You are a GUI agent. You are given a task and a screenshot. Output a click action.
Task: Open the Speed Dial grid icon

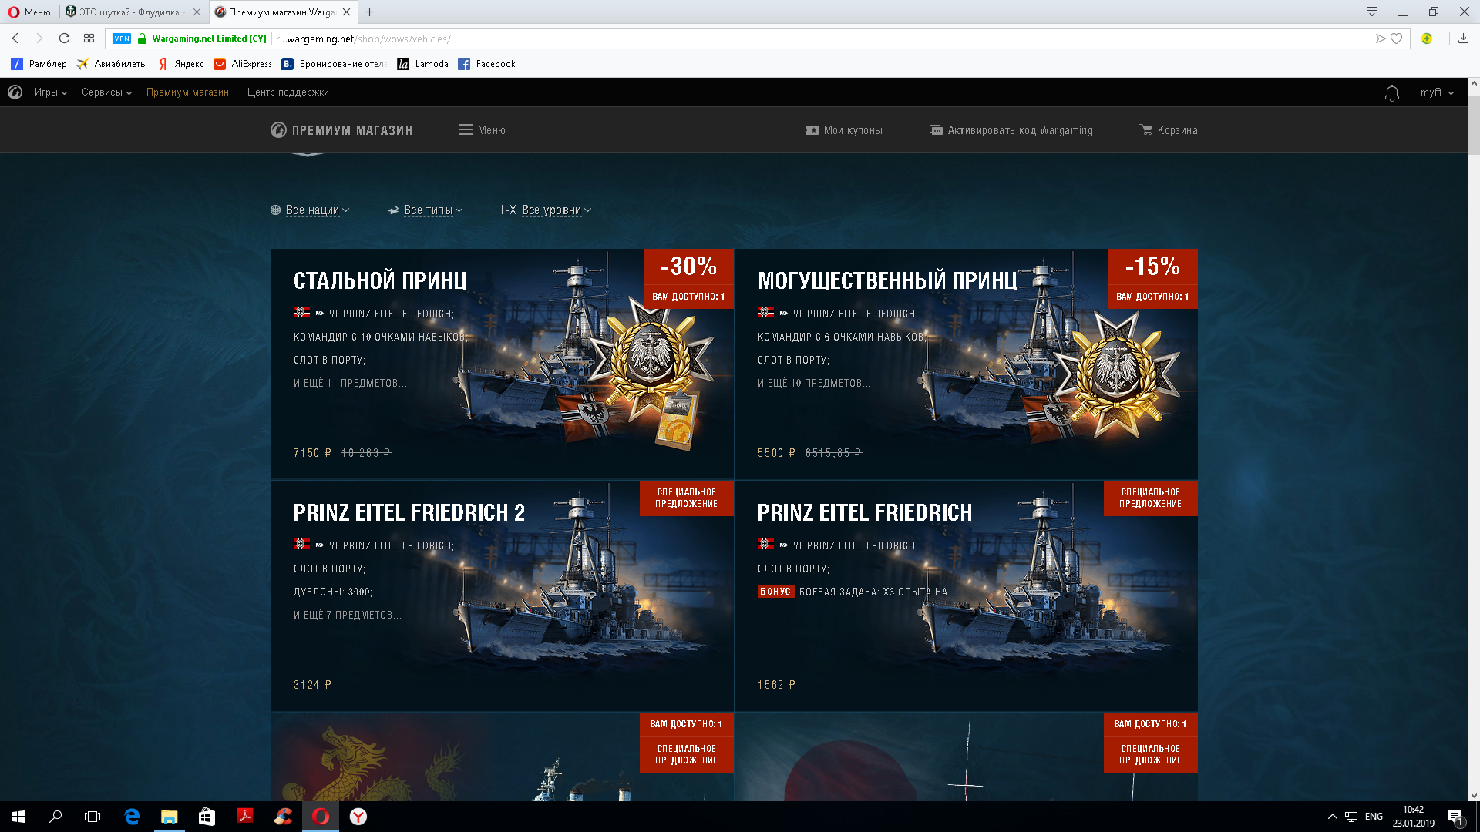(x=89, y=39)
